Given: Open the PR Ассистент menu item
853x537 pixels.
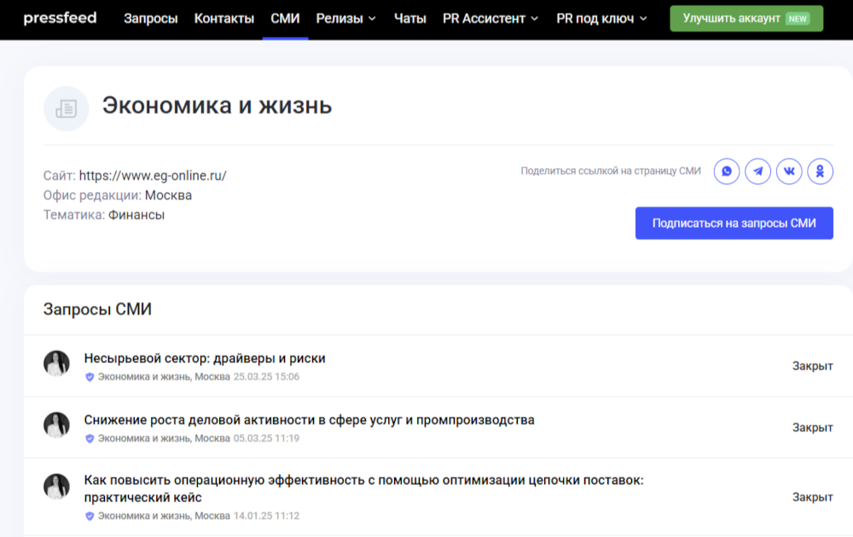Looking at the screenshot, I should tap(485, 19).
